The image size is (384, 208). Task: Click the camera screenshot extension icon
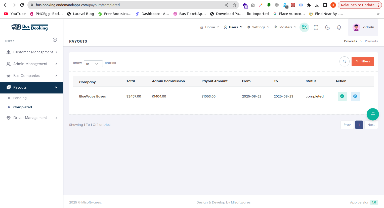(253, 5)
